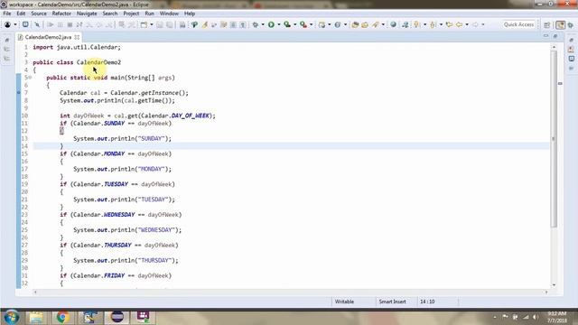Click the Eclipse taskbar button

[x=117, y=317]
